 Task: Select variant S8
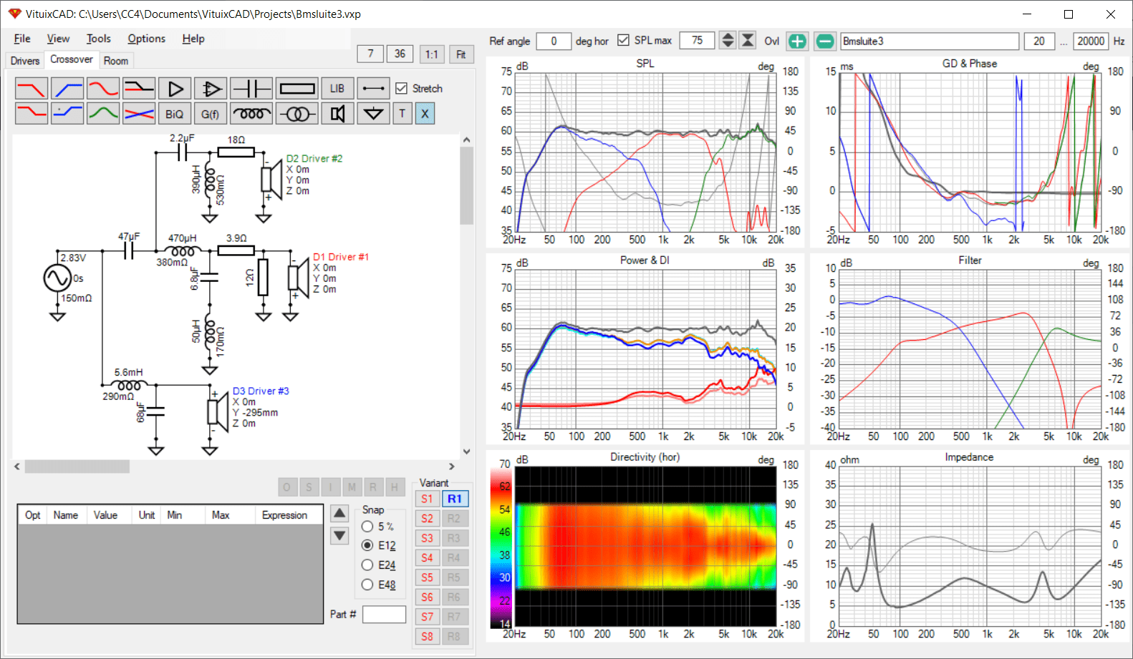point(428,636)
